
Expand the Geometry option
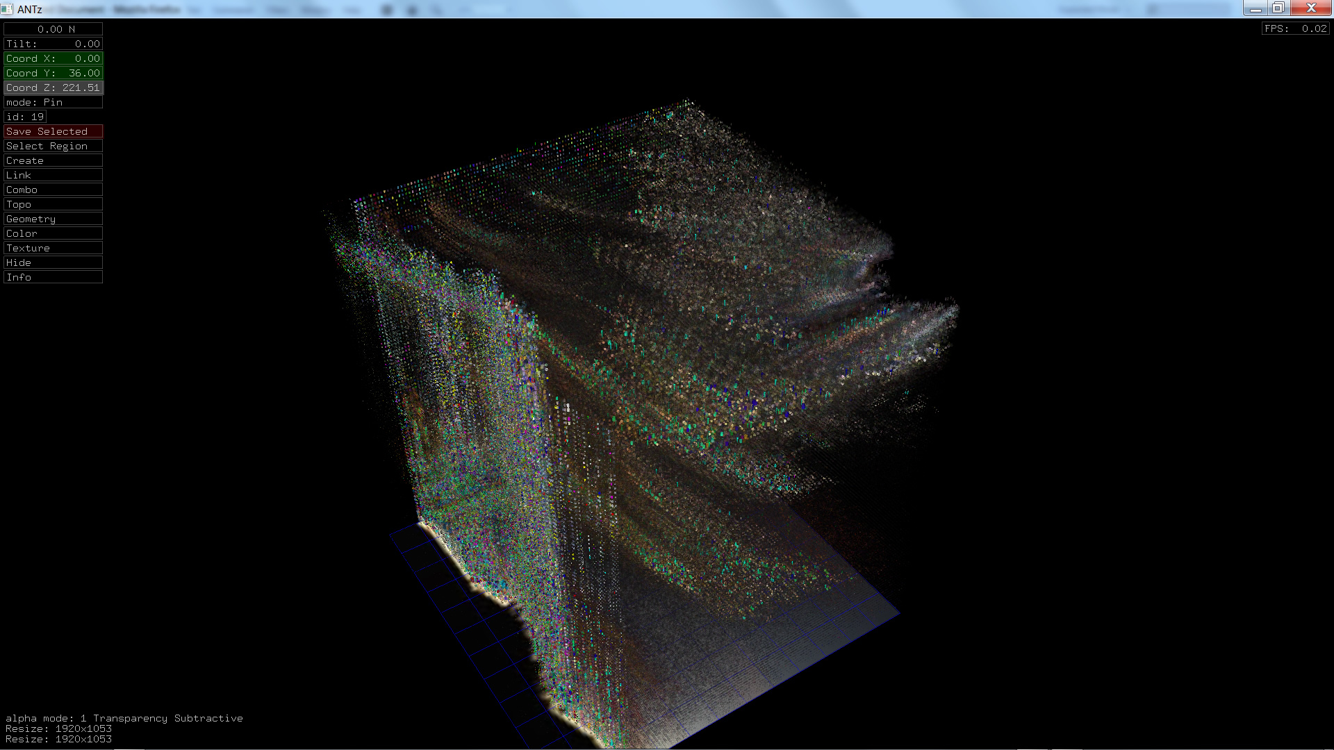53,219
